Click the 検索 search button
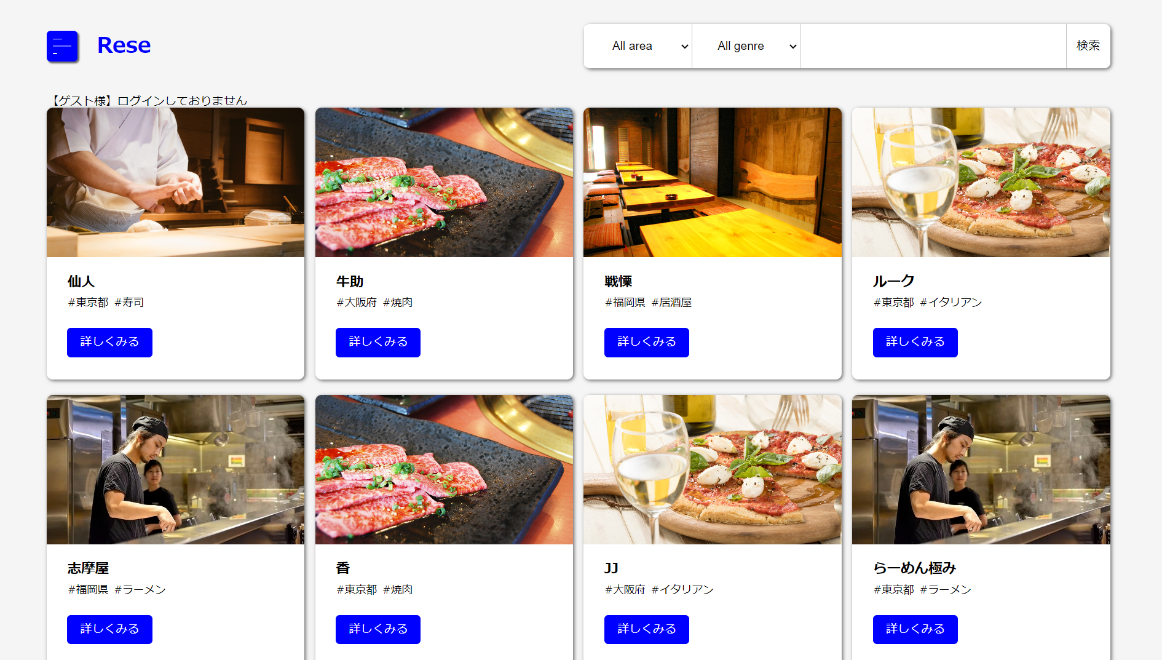The height and width of the screenshot is (660, 1162). (1088, 46)
